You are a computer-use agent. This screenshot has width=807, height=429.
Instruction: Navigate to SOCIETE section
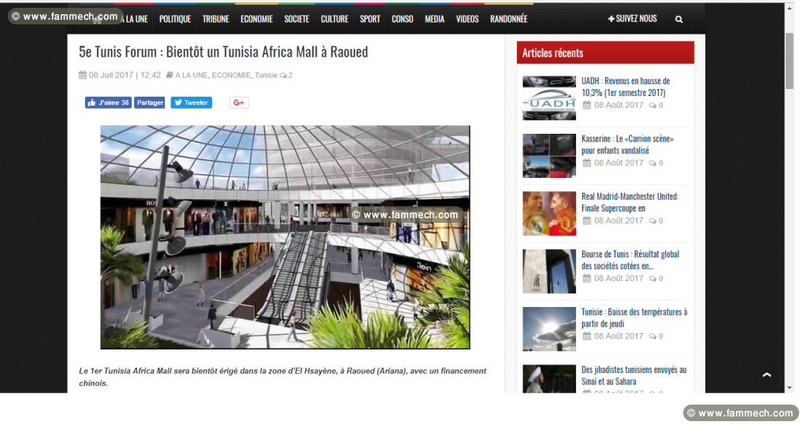296,19
